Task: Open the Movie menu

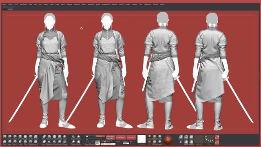Action: pos(84,4)
